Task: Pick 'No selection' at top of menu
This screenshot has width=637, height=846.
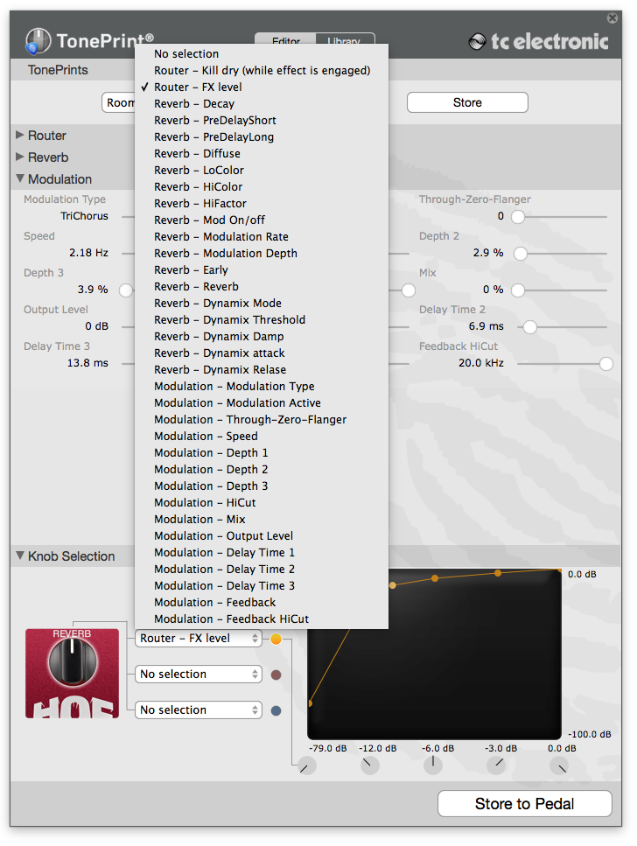Action: [x=186, y=54]
